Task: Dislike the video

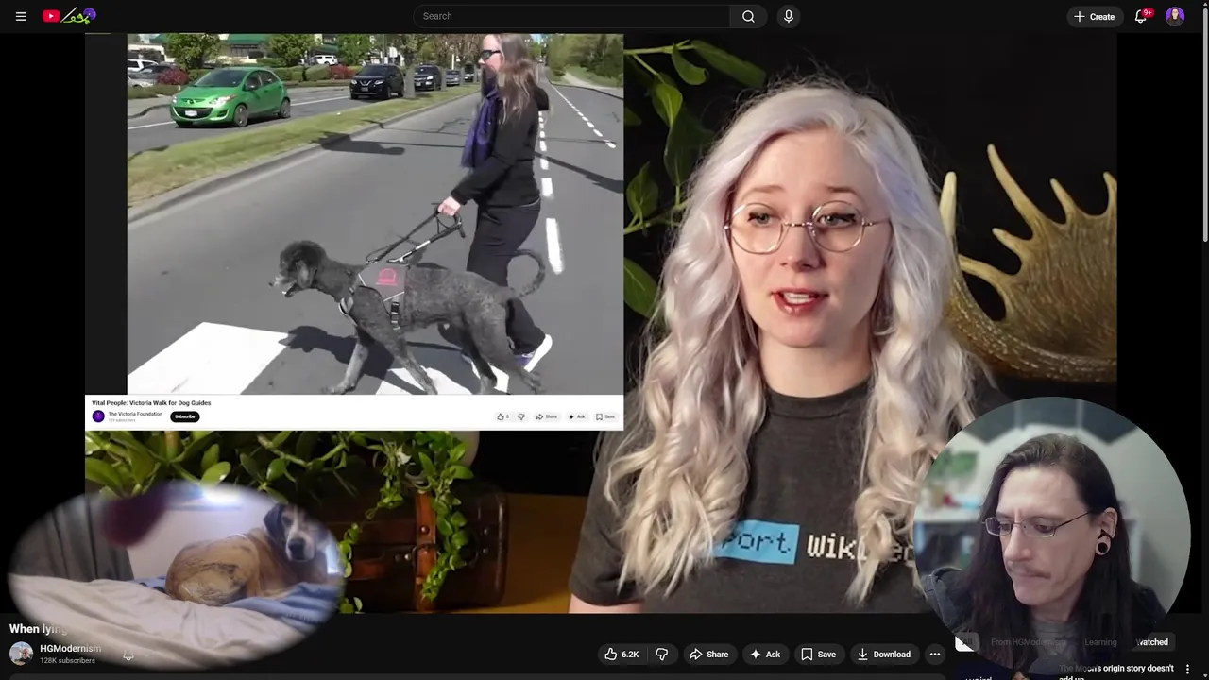Action: coord(662,654)
